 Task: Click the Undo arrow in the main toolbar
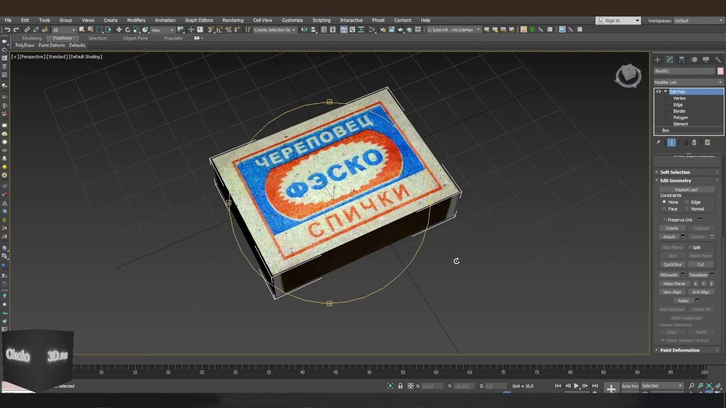coord(7,29)
